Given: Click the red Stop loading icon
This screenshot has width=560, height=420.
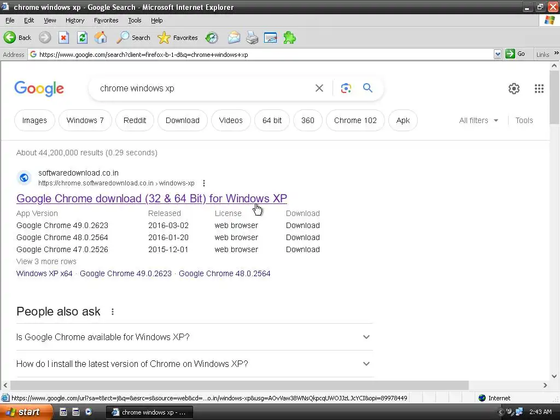Looking at the screenshot, I should (x=63, y=38).
